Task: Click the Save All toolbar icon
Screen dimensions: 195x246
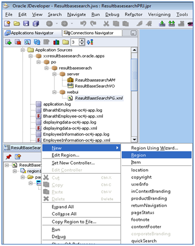Action: pyautogui.click(x=36, y=23)
